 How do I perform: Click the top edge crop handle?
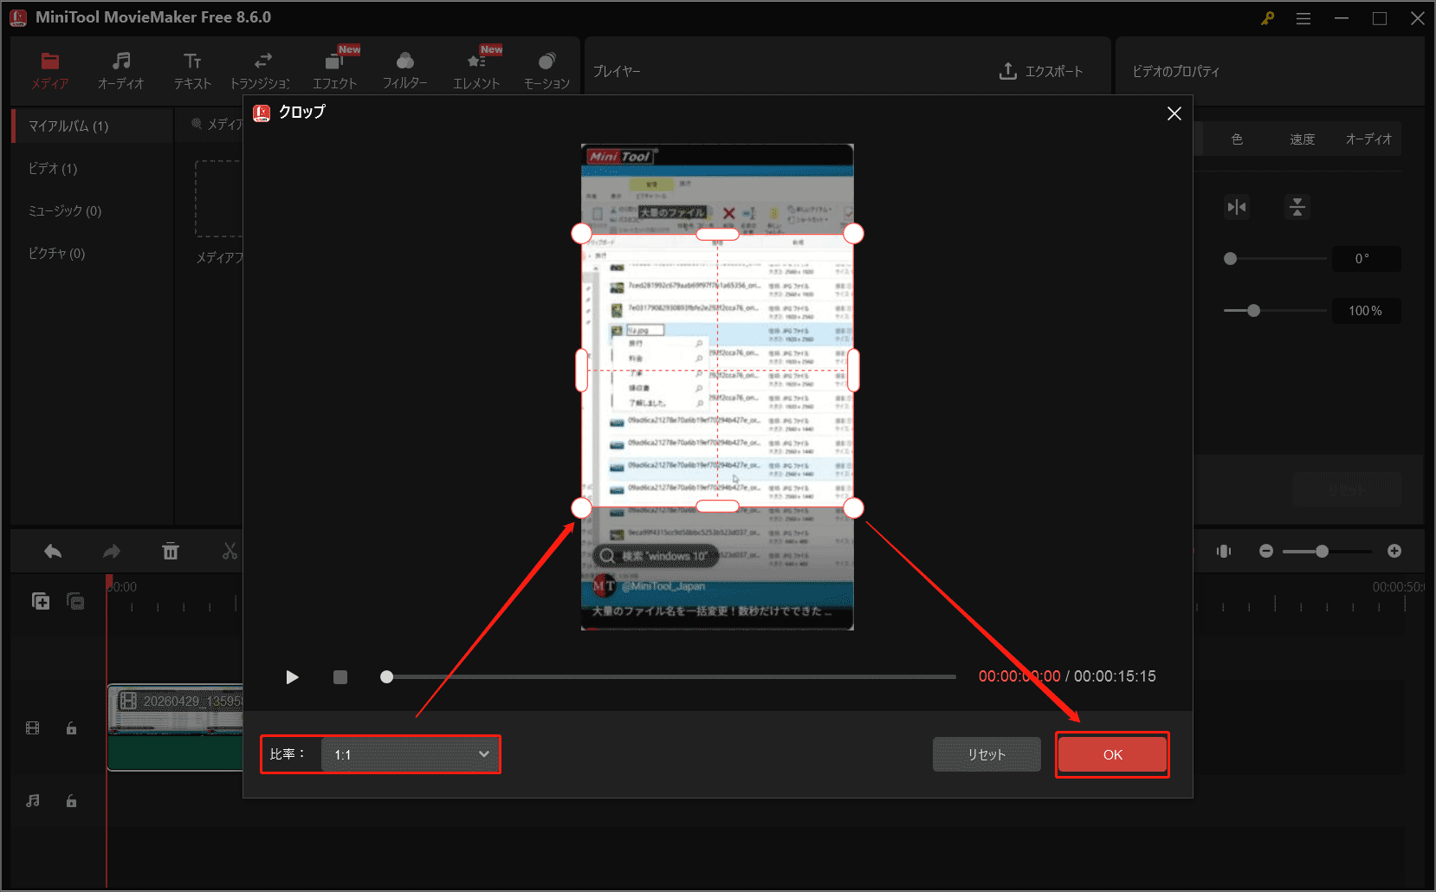pyautogui.click(x=717, y=234)
